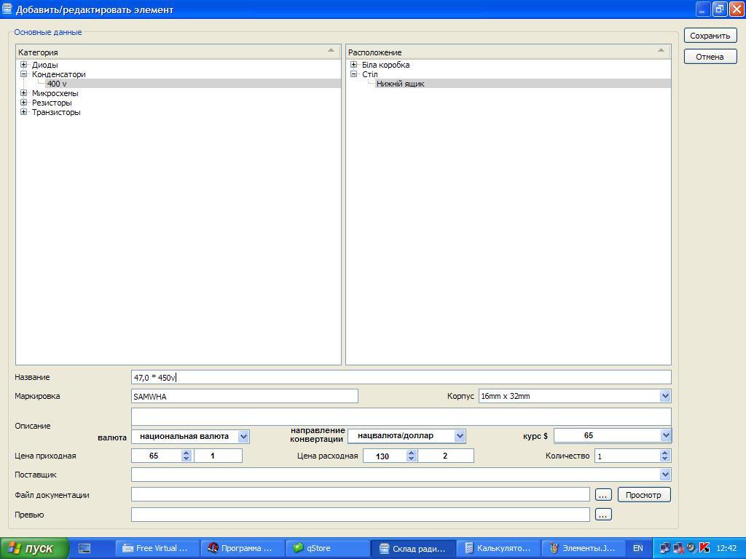Open the направление конвертации dropdown
Screen dimensions: 746x559
point(460,436)
